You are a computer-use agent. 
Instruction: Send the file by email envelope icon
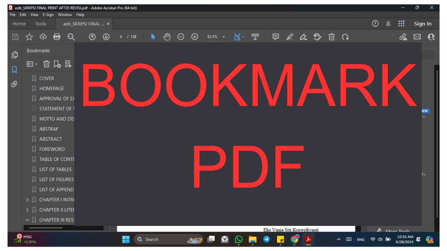pyautogui.click(x=417, y=37)
